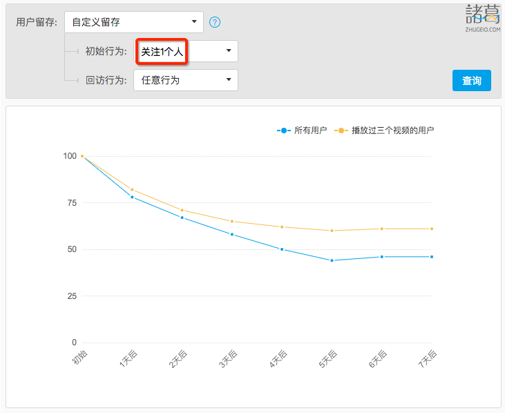Click blue data point at 7天后

coord(432,257)
